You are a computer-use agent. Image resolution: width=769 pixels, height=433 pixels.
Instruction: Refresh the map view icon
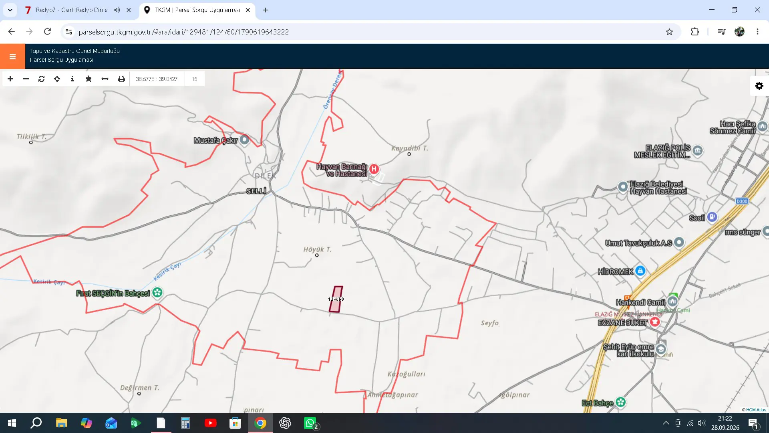click(x=42, y=79)
